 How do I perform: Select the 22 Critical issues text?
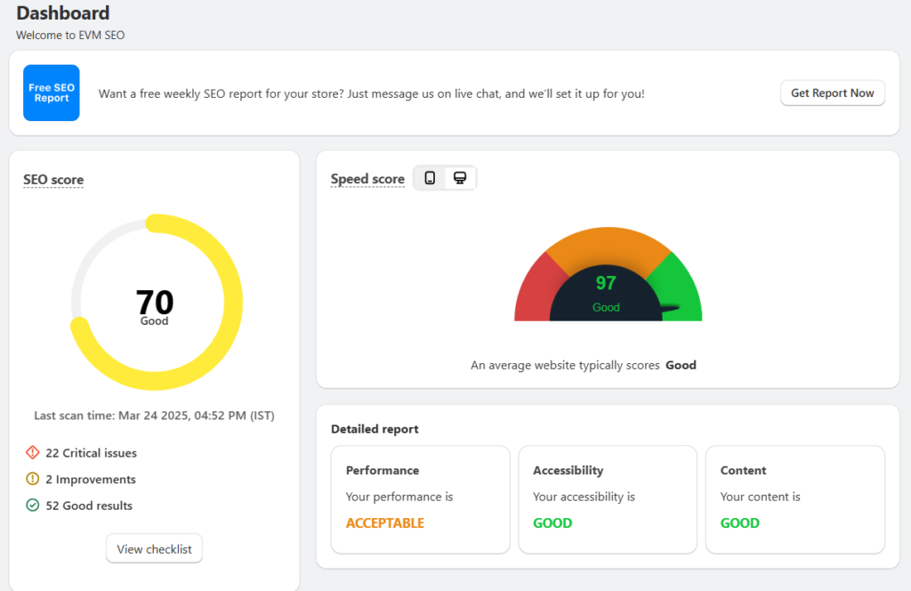click(x=91, y=453)
